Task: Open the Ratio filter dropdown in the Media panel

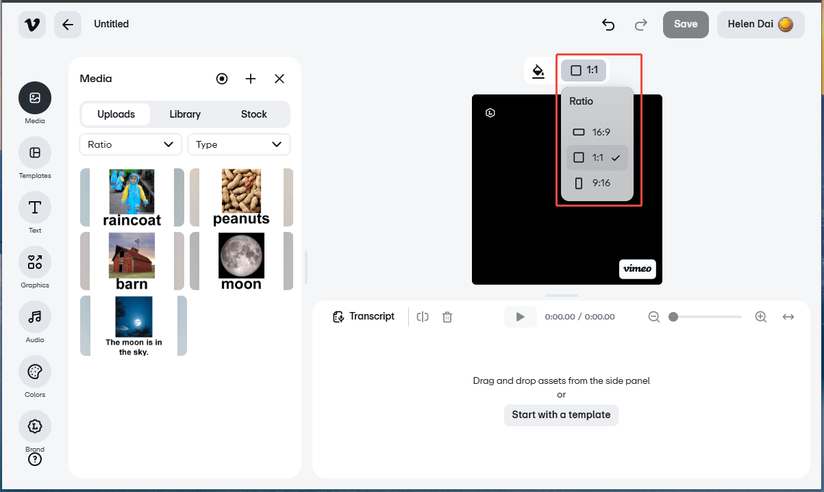Action: click(x=130, y=144)
